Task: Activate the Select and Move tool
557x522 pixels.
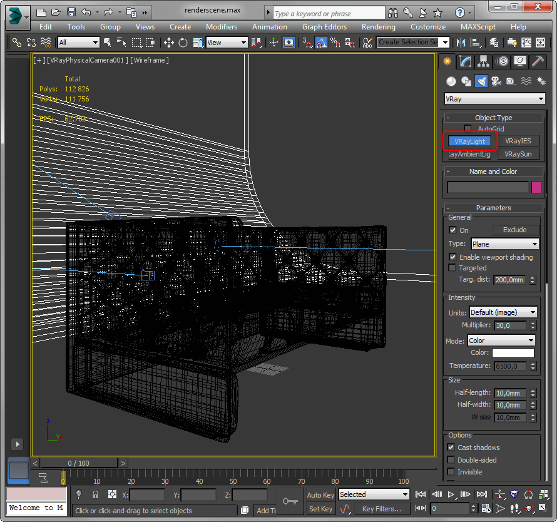Action: click(168, 43)
